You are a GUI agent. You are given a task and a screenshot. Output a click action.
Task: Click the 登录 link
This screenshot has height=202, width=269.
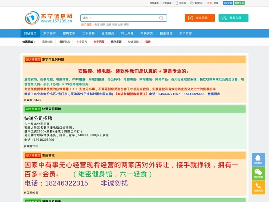216,3
